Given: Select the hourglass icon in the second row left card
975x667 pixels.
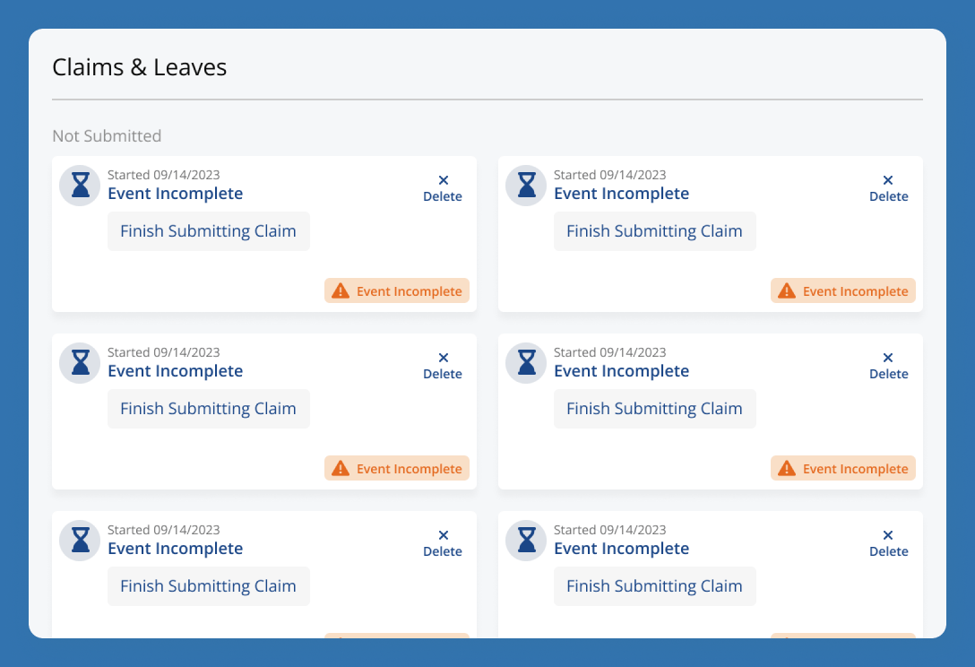Looking at the screenshot, I should (79, 363).
